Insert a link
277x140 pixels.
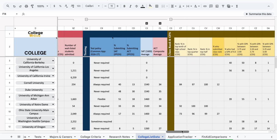(205, 6)
